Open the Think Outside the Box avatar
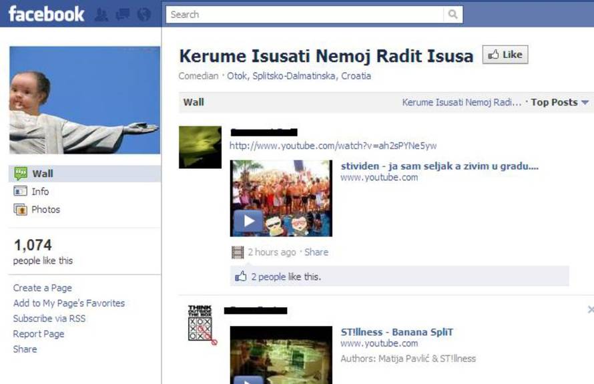The image size is (594, 384). click(202, 325)
